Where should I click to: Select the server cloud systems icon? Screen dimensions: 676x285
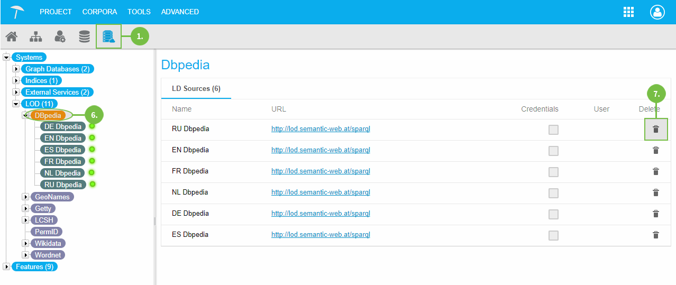(108, 36)
